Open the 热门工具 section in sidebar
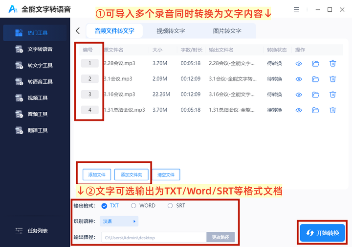 (35, 33)
